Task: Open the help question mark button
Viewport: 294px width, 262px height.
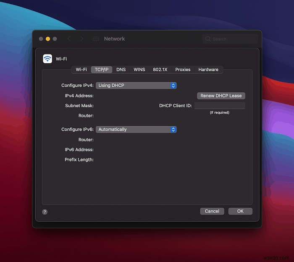Action: pyautogui.click(x=45, y=212)
